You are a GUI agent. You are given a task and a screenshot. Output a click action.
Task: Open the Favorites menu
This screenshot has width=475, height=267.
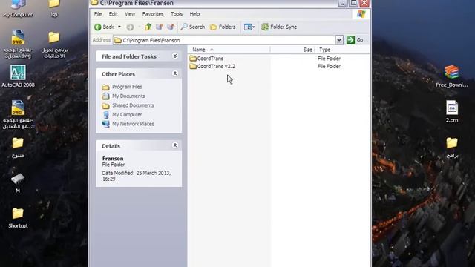pyautogui.click(x=153, y=14)
